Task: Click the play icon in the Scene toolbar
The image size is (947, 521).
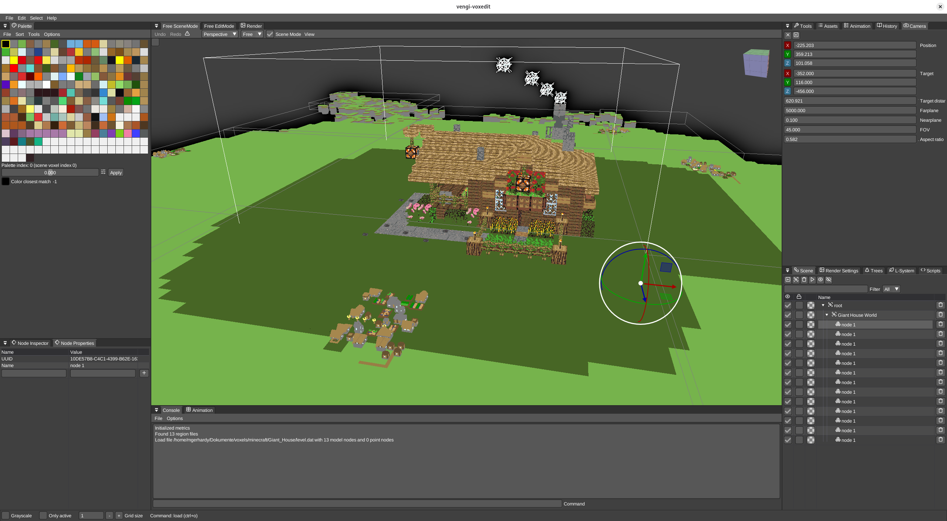Action: click(812, 280)
